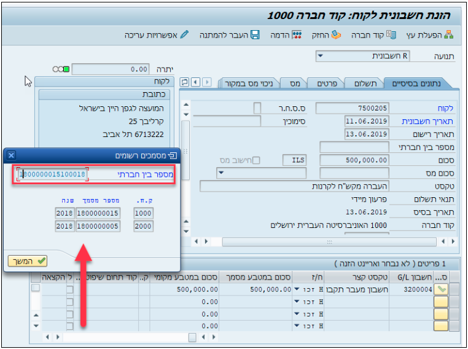This screenshot has width=468, height=349.
Task: Open אפשרויות עריכה editing options
Action: [157, 35]
